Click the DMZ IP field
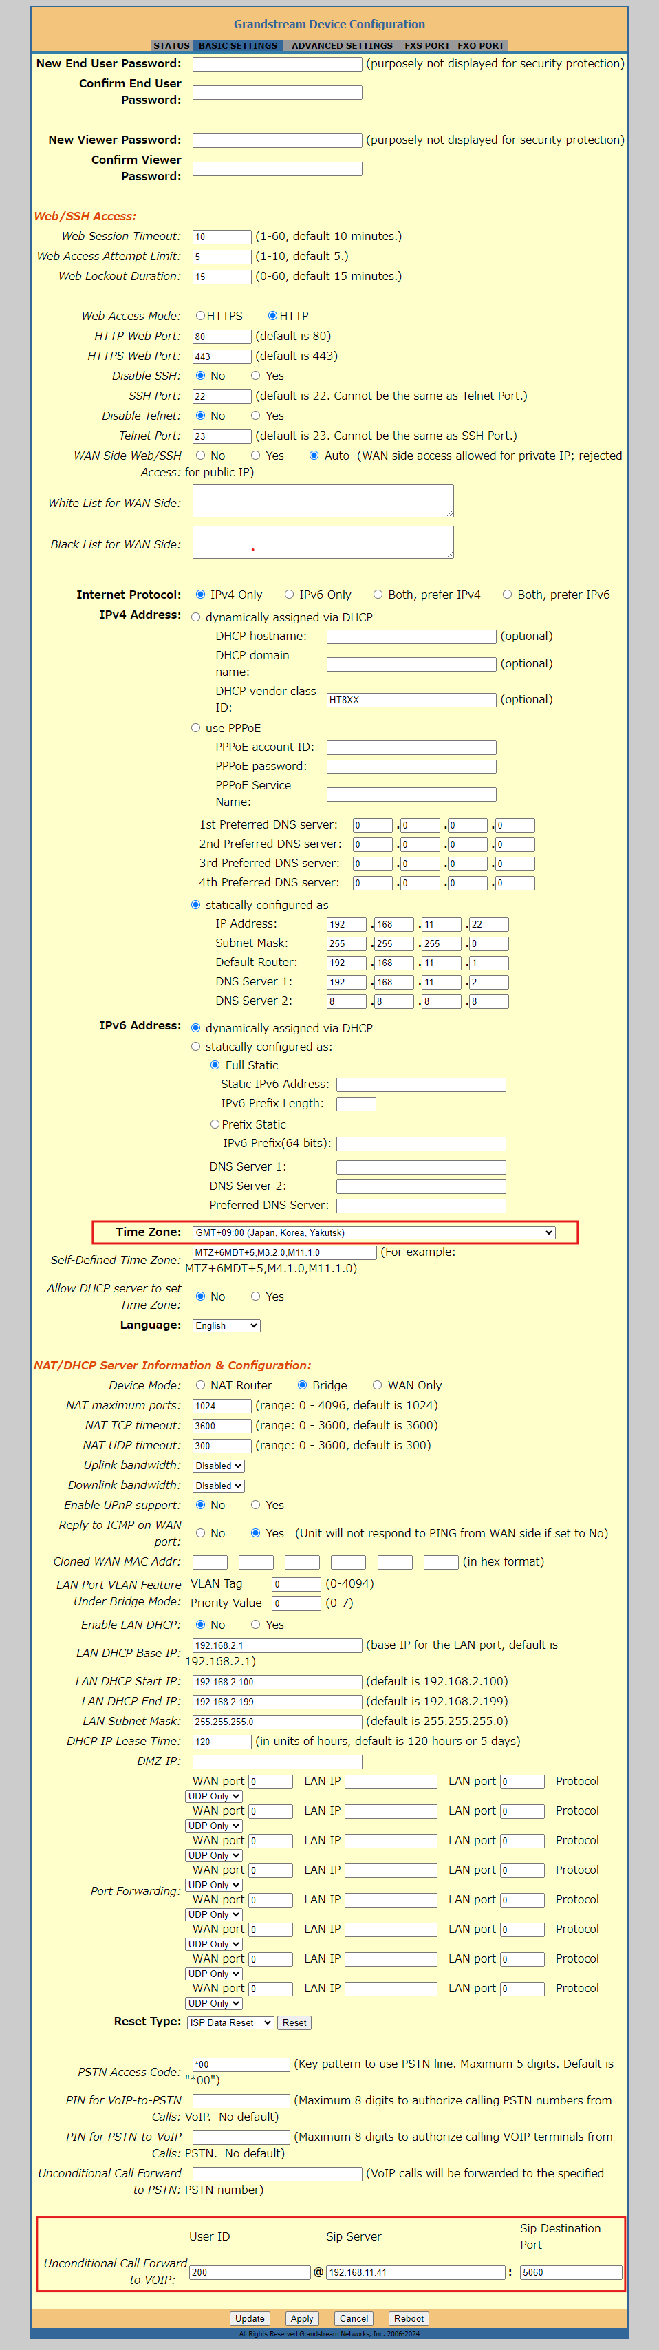659x2350 pixels. coord(277,1762)
